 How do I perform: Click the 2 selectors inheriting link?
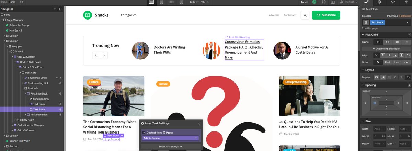click(404, 16)
